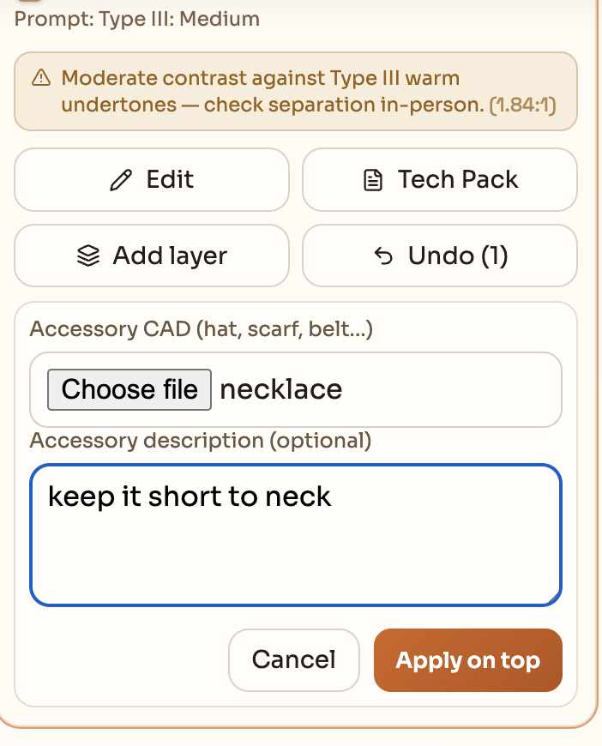Click the Choose file button

(x=129, y=389)
